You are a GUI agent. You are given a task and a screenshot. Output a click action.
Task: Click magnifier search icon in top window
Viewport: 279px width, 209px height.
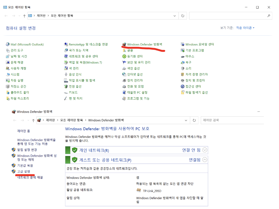pos(269,16)
